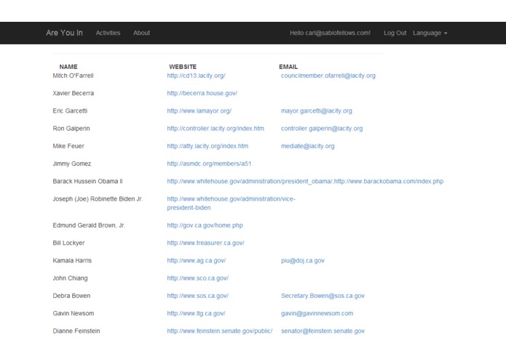Email Secretary.Bowen@sos.ca.gov
Viewport: 506px width, 359px height.
coord(323,296)
